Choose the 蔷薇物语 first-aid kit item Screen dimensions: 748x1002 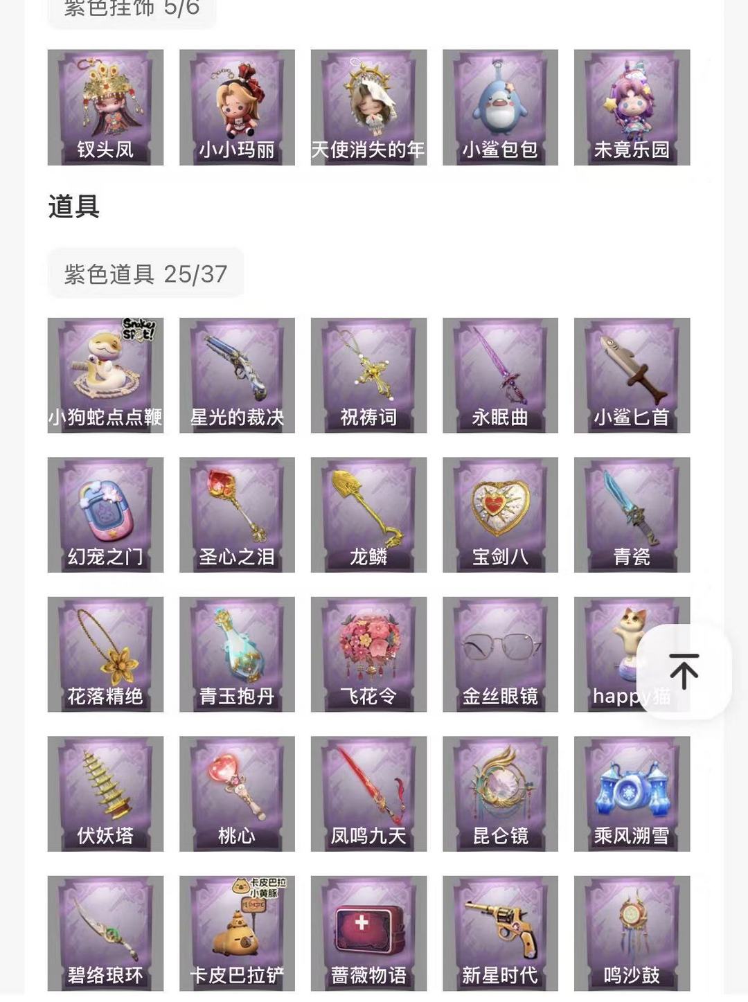[x=368, y=933]
